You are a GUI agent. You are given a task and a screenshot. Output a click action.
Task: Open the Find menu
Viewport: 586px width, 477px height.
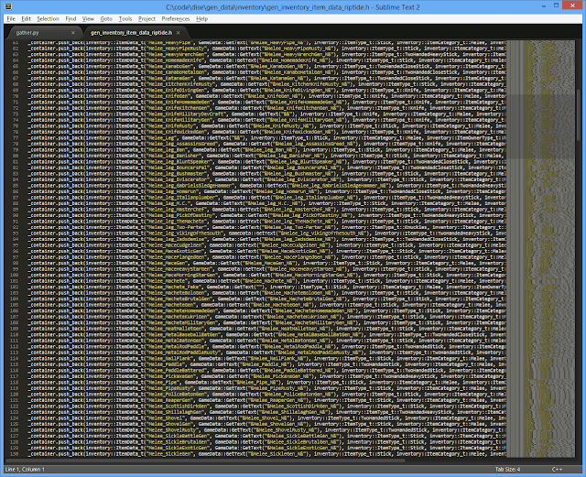(71, 18)
